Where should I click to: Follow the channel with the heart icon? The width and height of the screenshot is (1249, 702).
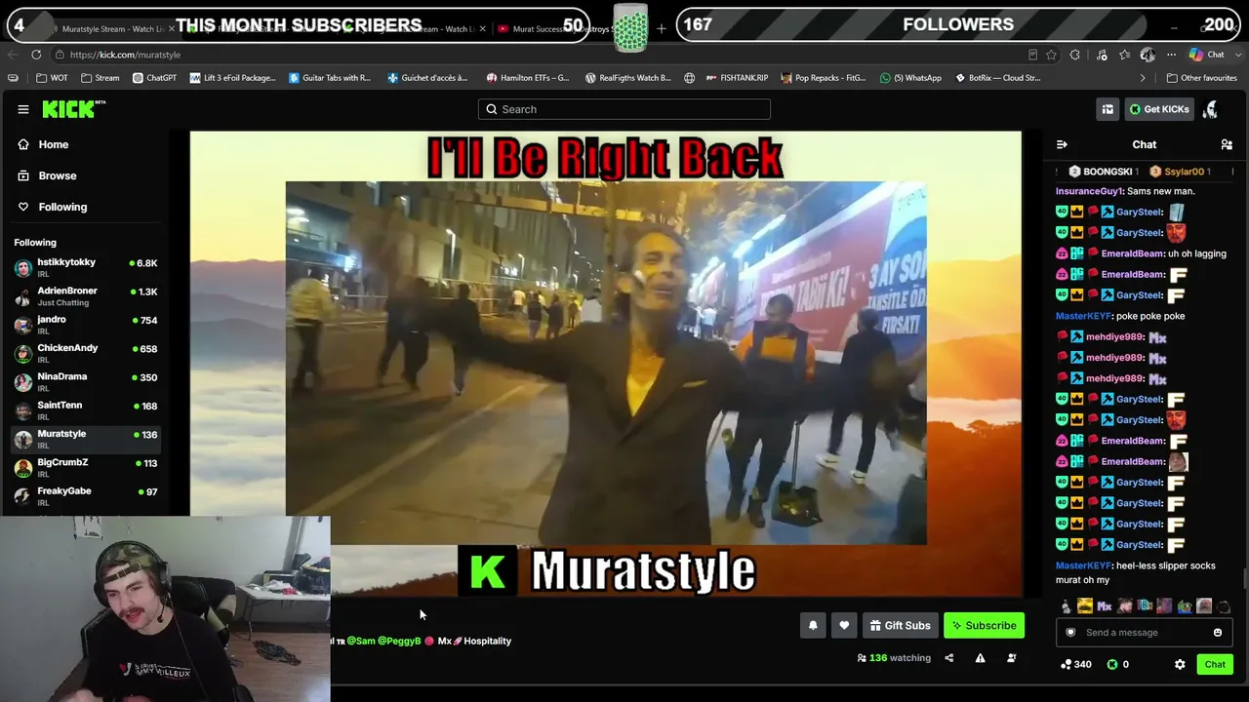click(844, 626)
